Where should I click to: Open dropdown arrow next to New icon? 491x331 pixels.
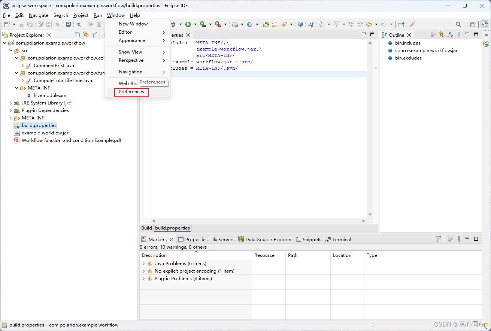click(x=14, y=24)
